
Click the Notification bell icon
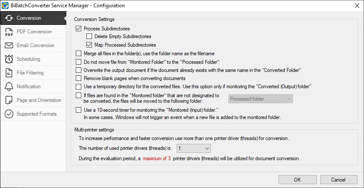9,87
